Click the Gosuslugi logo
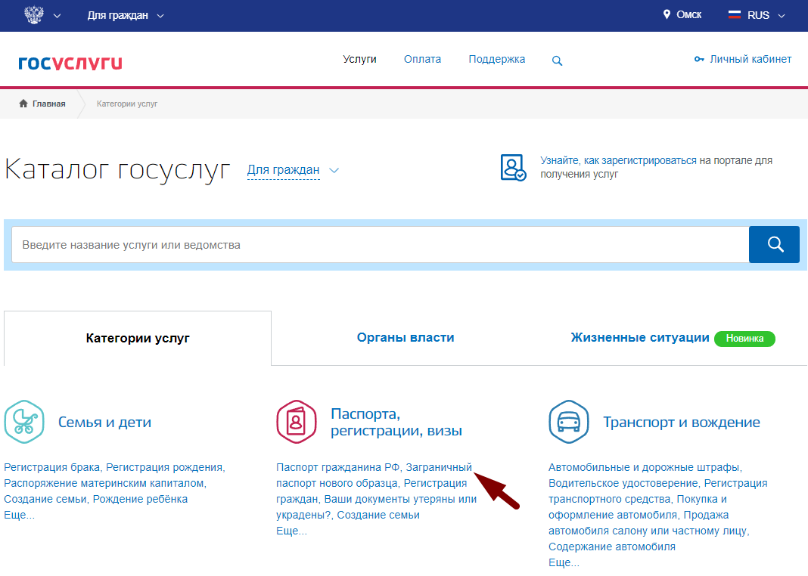The image size is (808, 576). pyautogui.click(x=70, y=62)
